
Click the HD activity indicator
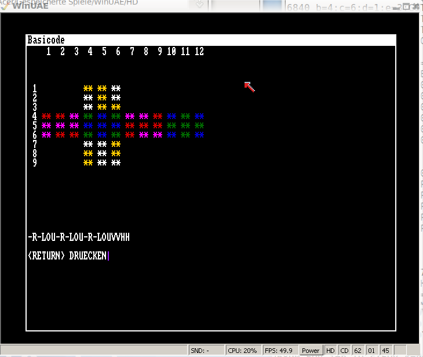click(x=330, y=351)
